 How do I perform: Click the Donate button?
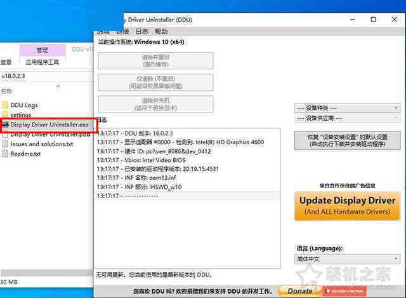300,291
